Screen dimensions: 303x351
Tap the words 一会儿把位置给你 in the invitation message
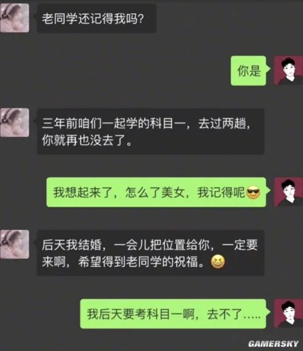pyautogui.click(x=162, y=245)
